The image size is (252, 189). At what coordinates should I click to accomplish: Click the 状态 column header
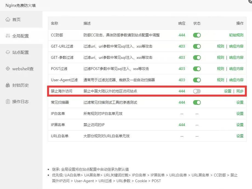pos(197,23)
